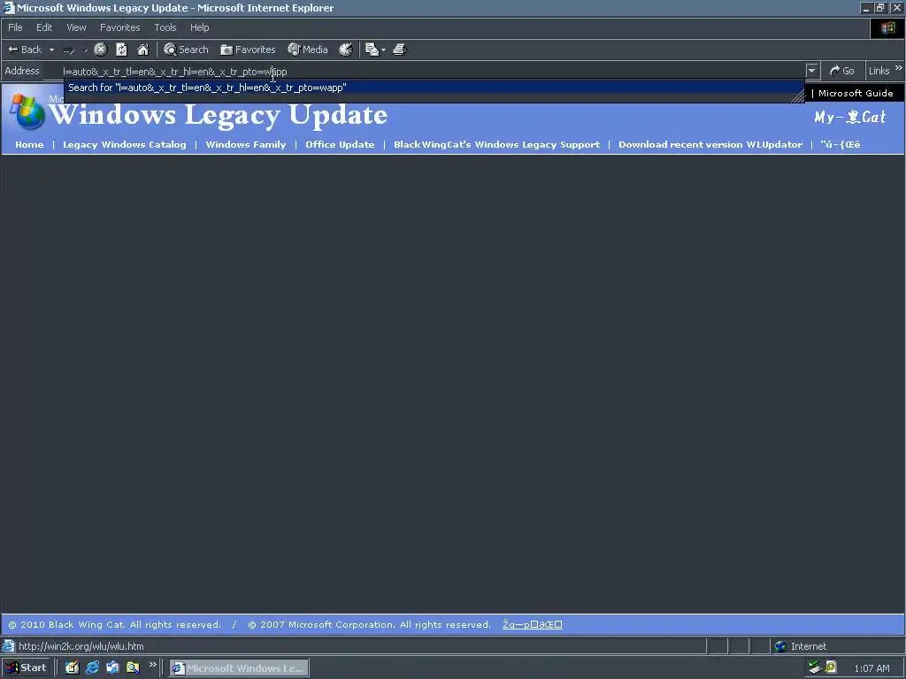
Task: Click the status bar page icon
Action: point(8,646)
